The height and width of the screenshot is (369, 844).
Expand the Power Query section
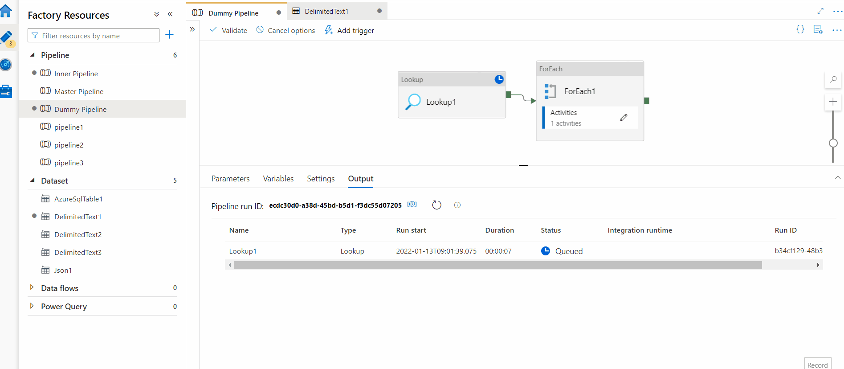pos(32,306)
